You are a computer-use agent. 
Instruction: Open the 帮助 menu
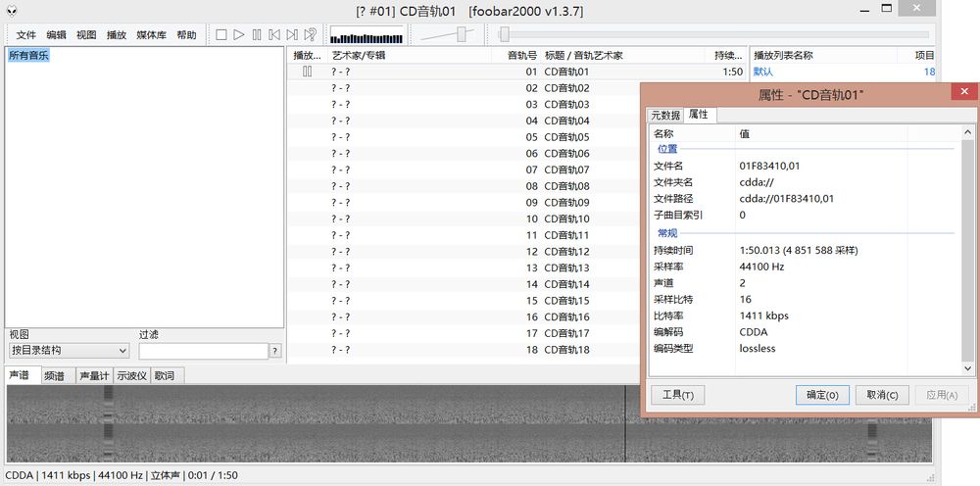(x=186, y=35)
